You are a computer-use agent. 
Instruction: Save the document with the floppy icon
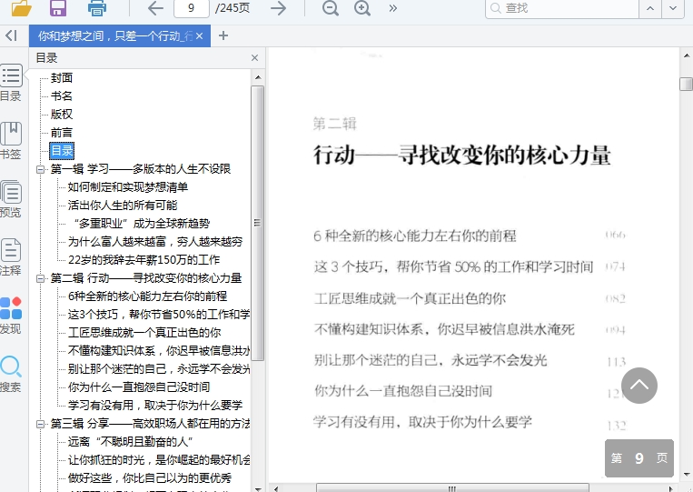pyautogui.click(x=58, y=8)
